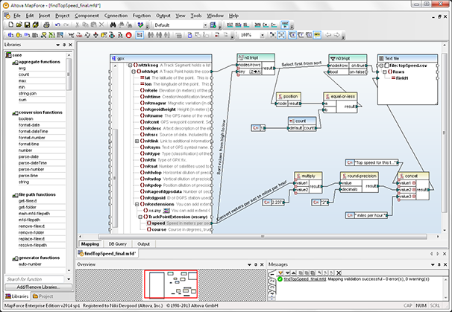Select format-dateTime in conversion functions list
This screenshot has width=452, height=312.
34,131
